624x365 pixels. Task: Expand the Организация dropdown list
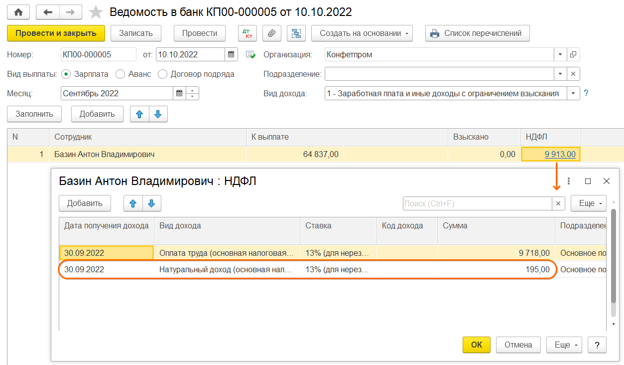coord(560,54)
